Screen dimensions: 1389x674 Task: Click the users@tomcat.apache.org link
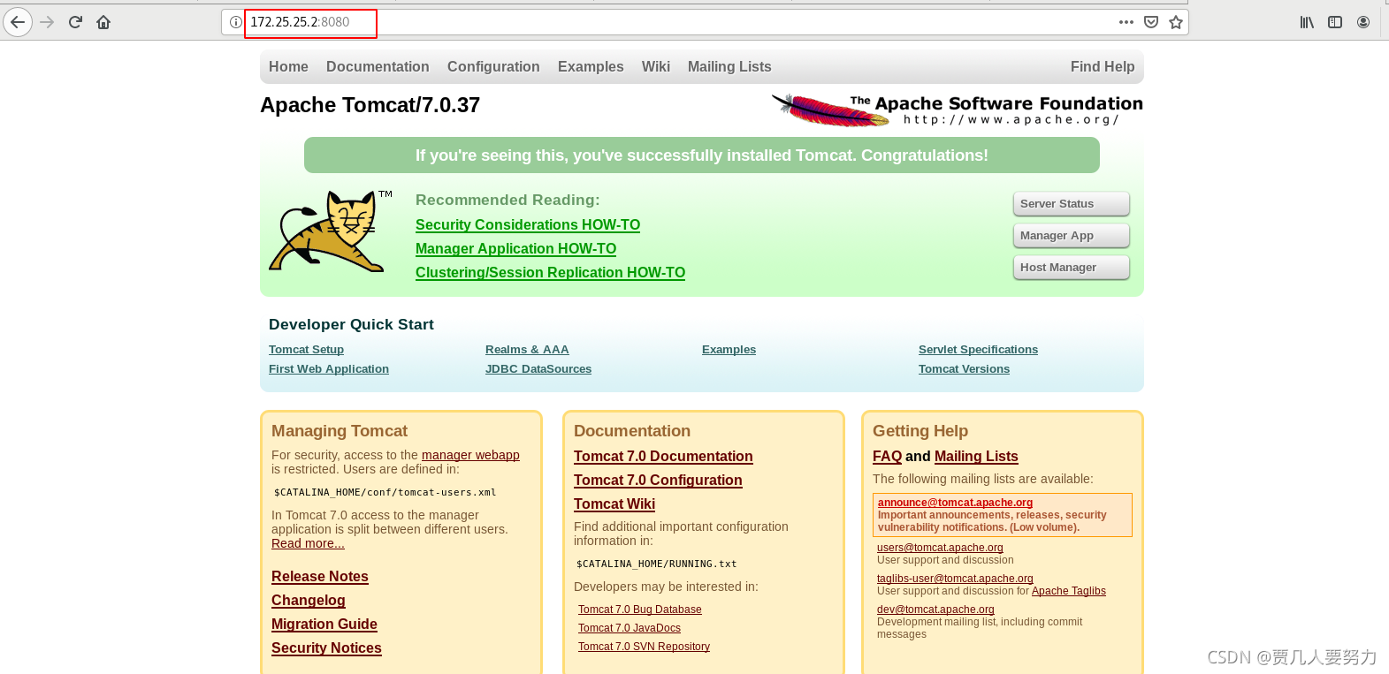(940, 548)
